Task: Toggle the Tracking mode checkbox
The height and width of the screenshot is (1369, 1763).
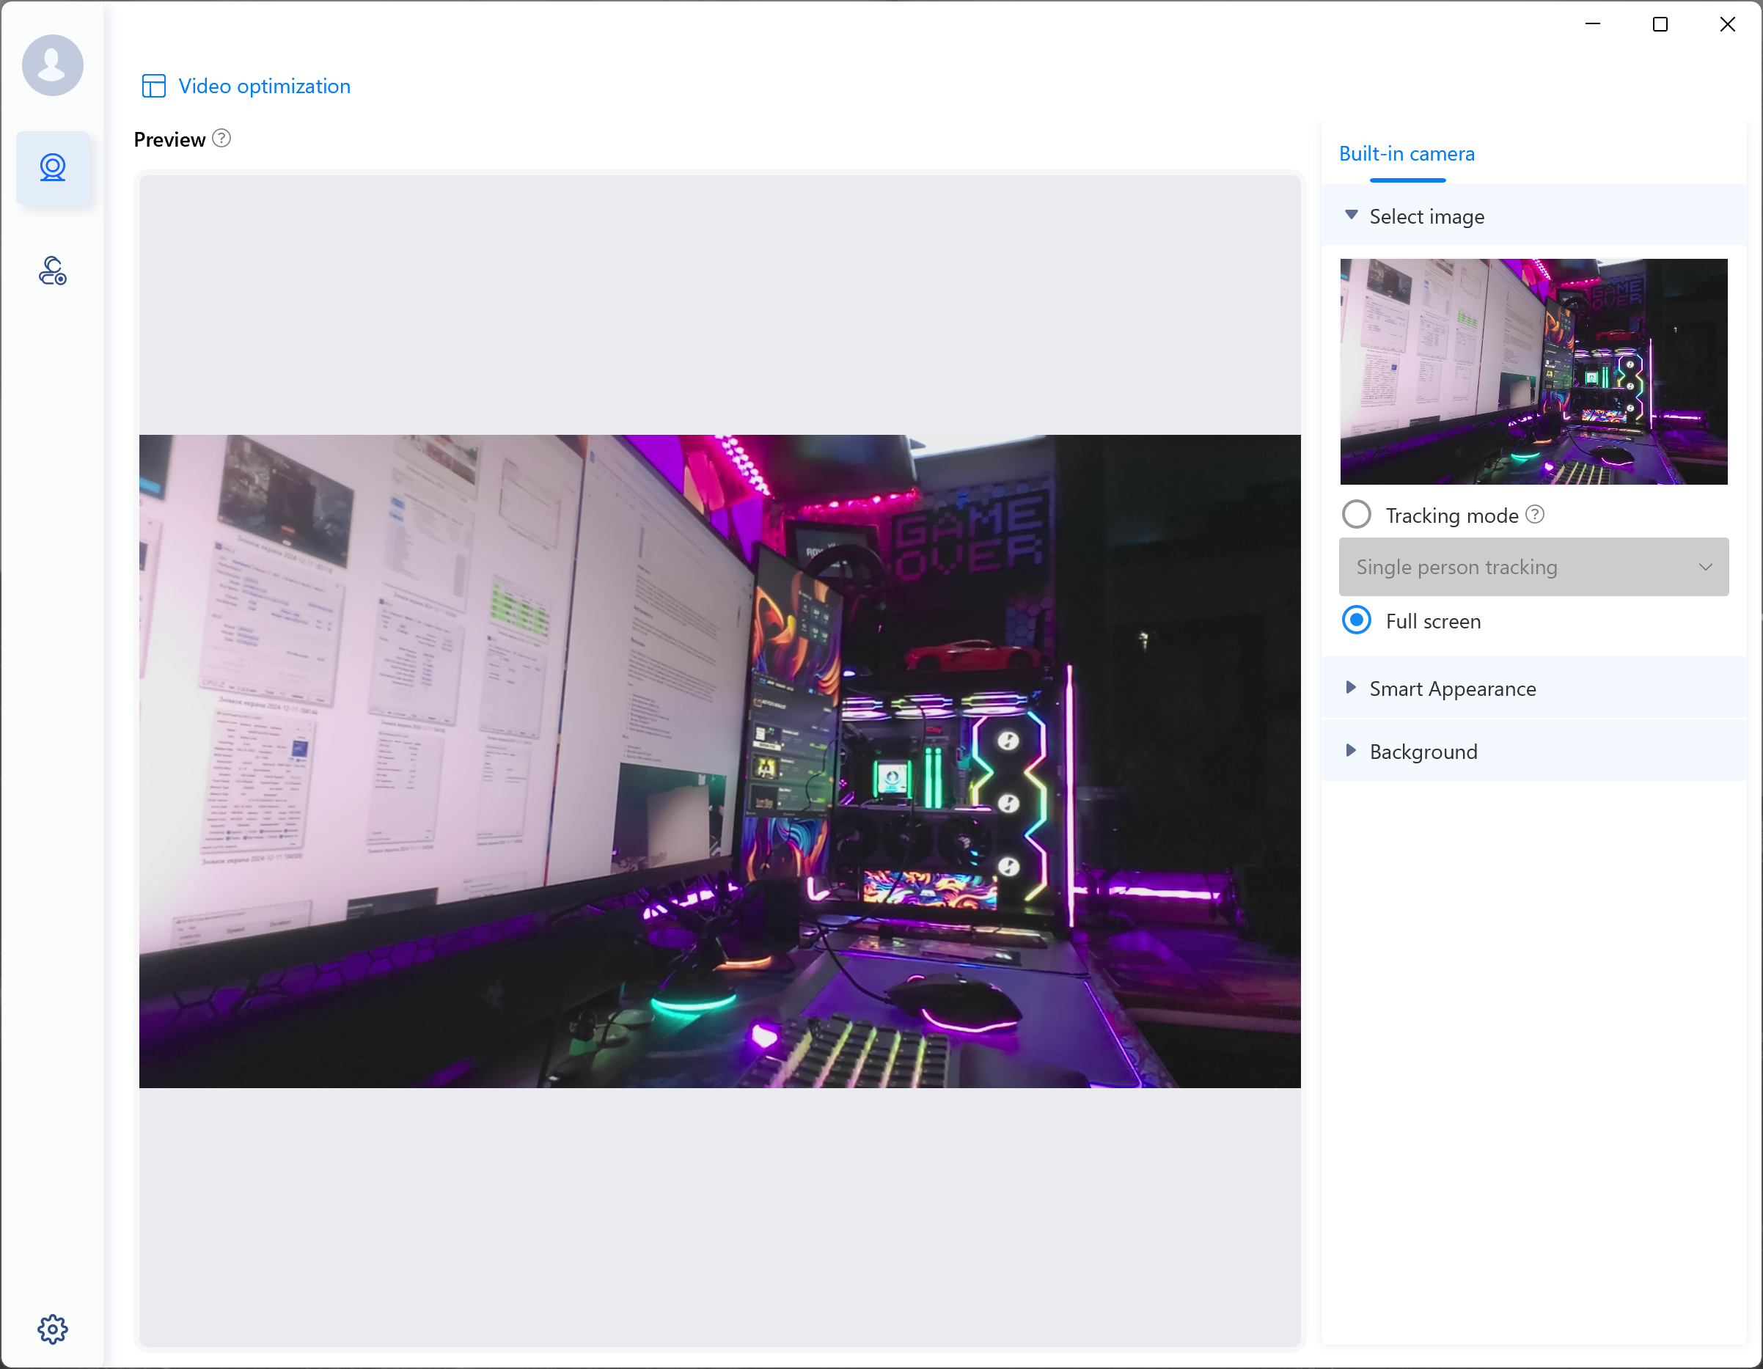Action: [x=1355, y=513]
